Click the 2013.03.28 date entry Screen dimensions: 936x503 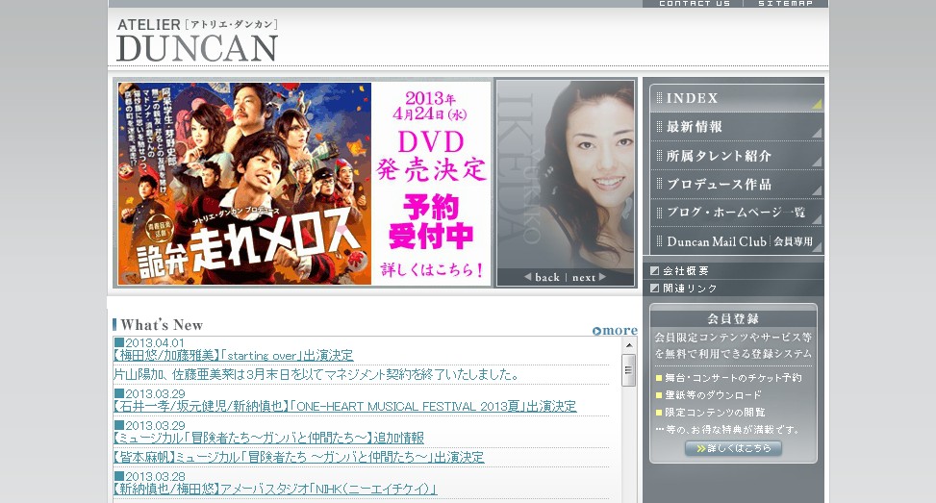coord(150,477)
